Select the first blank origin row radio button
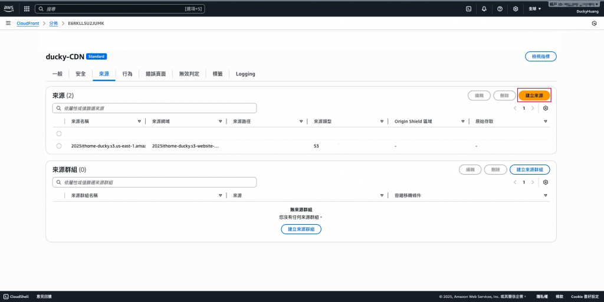Image resolution: width=604 pixels, height=302 pixels. (59, 134)
